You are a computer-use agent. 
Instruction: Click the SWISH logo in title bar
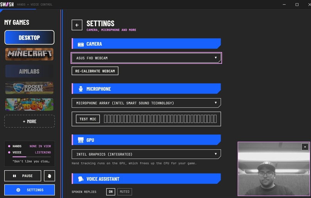7,4
